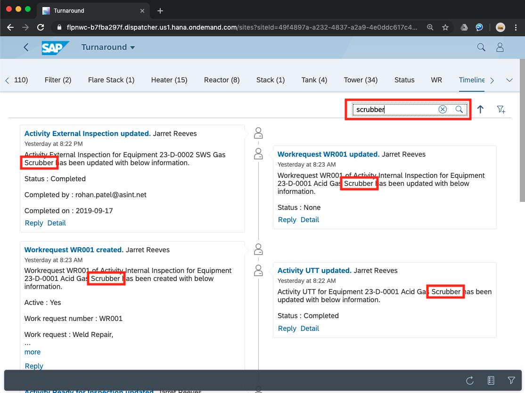
Task: Expand text with the more link
Action: (x=33, y=352)
